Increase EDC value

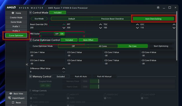174,25
